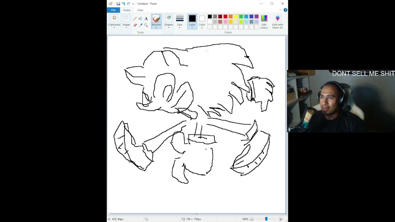Pick the purple color swatch
This screenshot has width=395, height=222.
(256, 17)
